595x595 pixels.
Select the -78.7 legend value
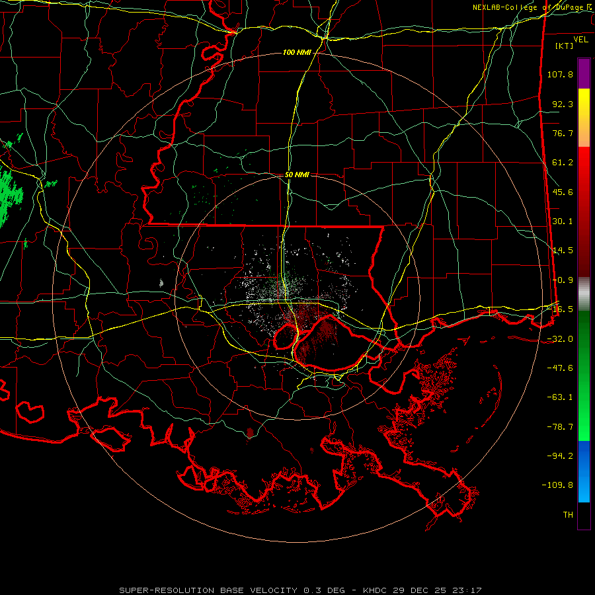560,427
